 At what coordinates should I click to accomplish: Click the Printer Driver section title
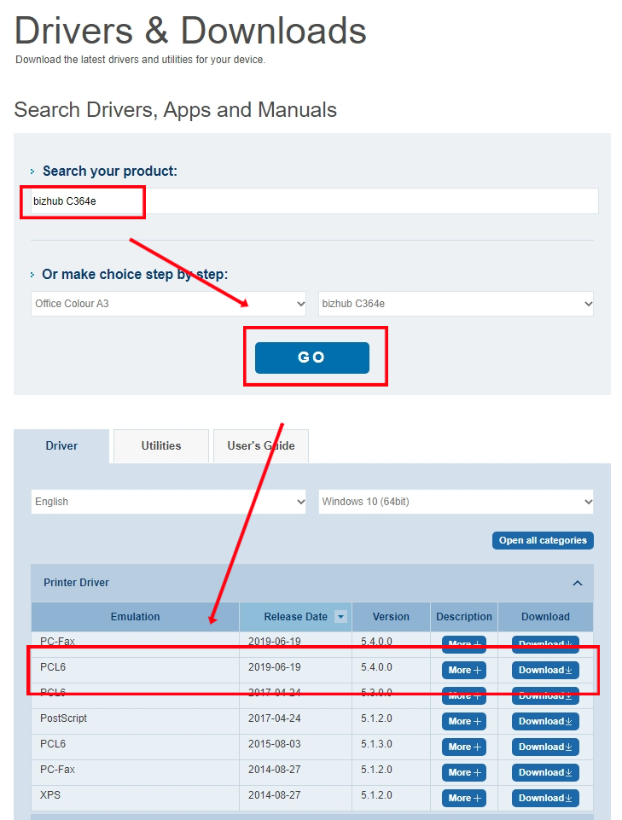point(77,583)
